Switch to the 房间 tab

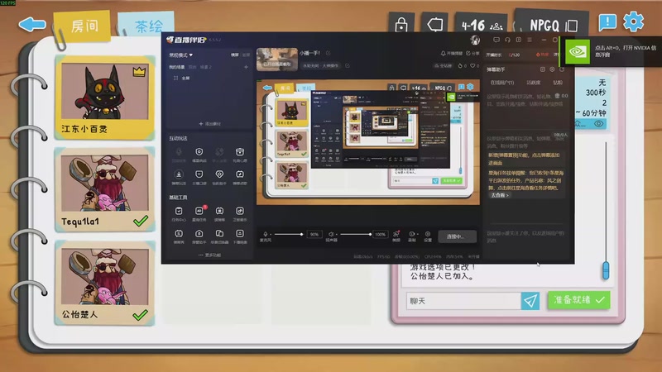coord(84,26)
